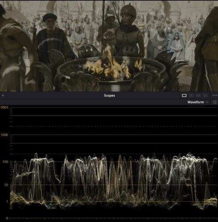The height and width of the screenshot is (222, 218).
Task: Switch to the two-scope layout
Action: (x=191, y=95)
